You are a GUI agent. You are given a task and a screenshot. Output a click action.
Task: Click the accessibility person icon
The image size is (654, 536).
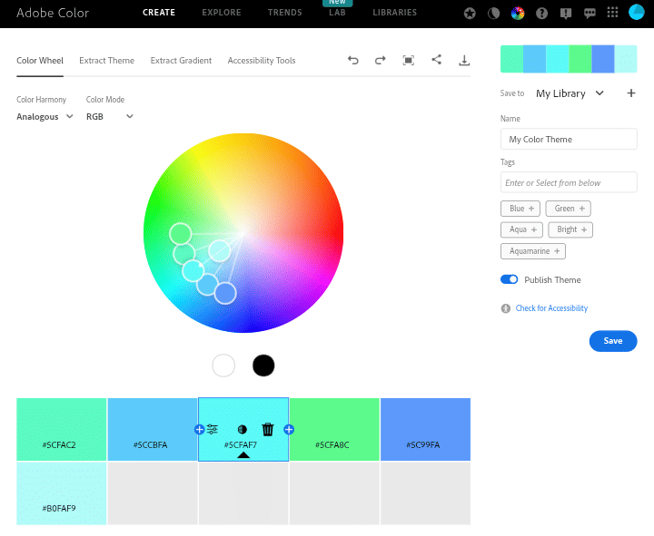506,308
